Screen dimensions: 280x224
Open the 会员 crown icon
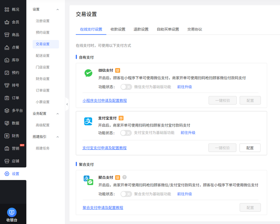tap(7, 22)
